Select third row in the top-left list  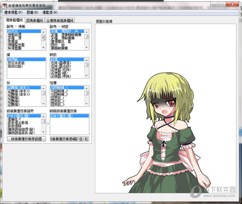click(24, 38)
